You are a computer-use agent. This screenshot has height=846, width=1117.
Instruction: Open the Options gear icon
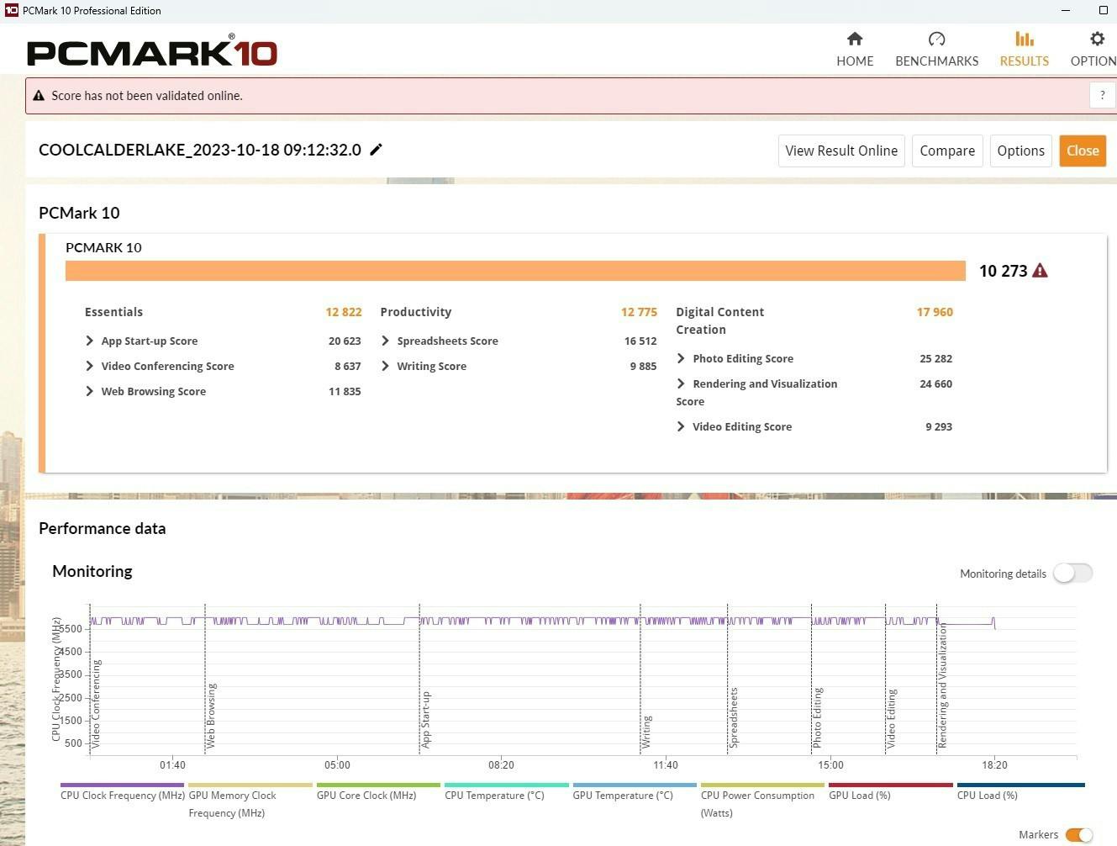click(x=1097, y=39)
